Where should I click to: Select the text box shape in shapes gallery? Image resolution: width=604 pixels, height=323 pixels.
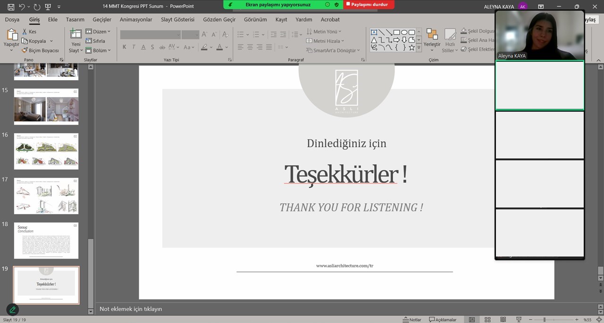tap(374, 33)
